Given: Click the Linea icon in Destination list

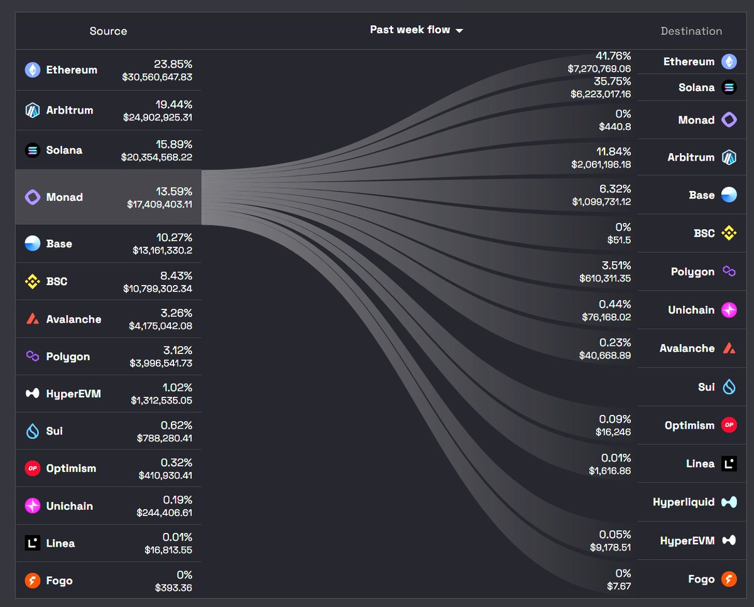Looking at the screenshot, I should pos(729,464).
